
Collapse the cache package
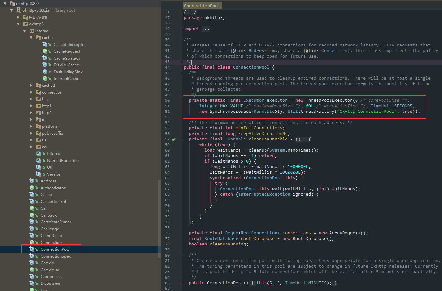(x=31, y=38)
